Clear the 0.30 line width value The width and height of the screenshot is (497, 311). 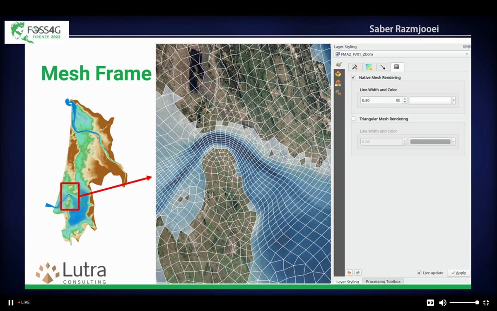(x=398, y=100)
